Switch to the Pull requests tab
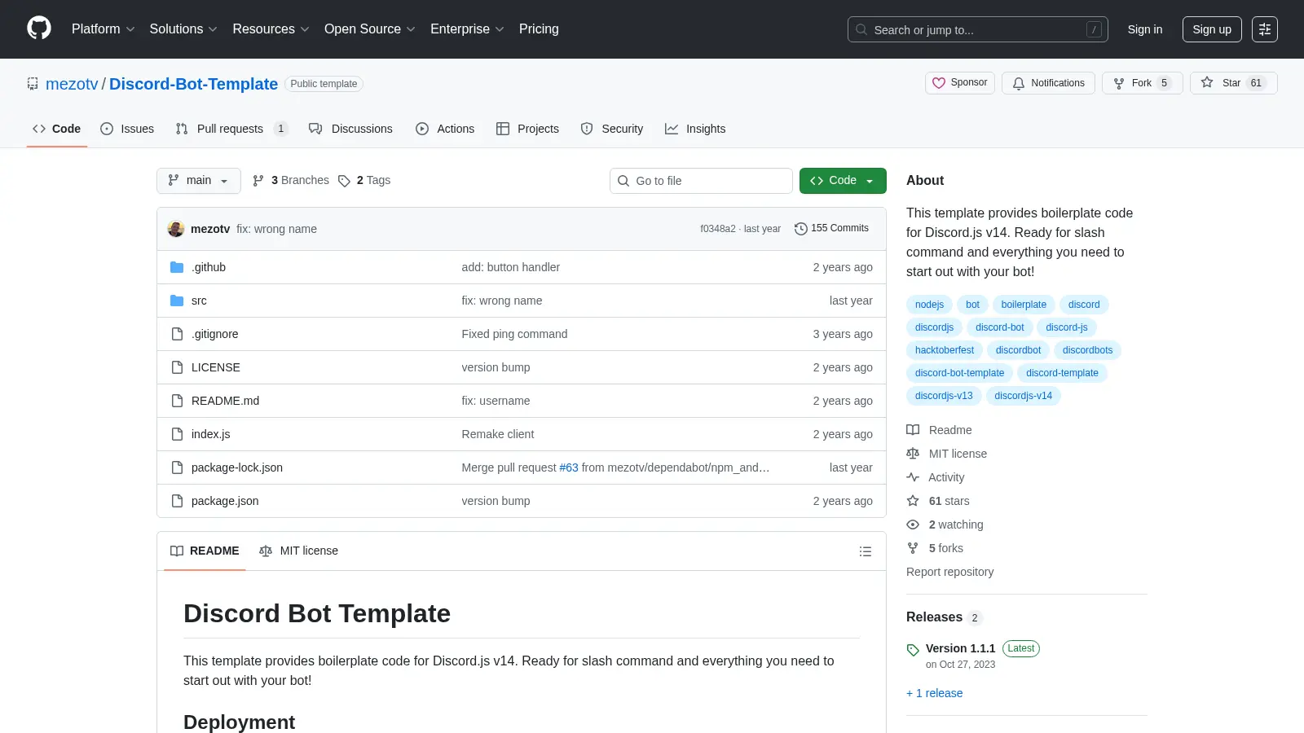Image resolution: width=1304 pixels, height=733 pixels. pos(231,129)
